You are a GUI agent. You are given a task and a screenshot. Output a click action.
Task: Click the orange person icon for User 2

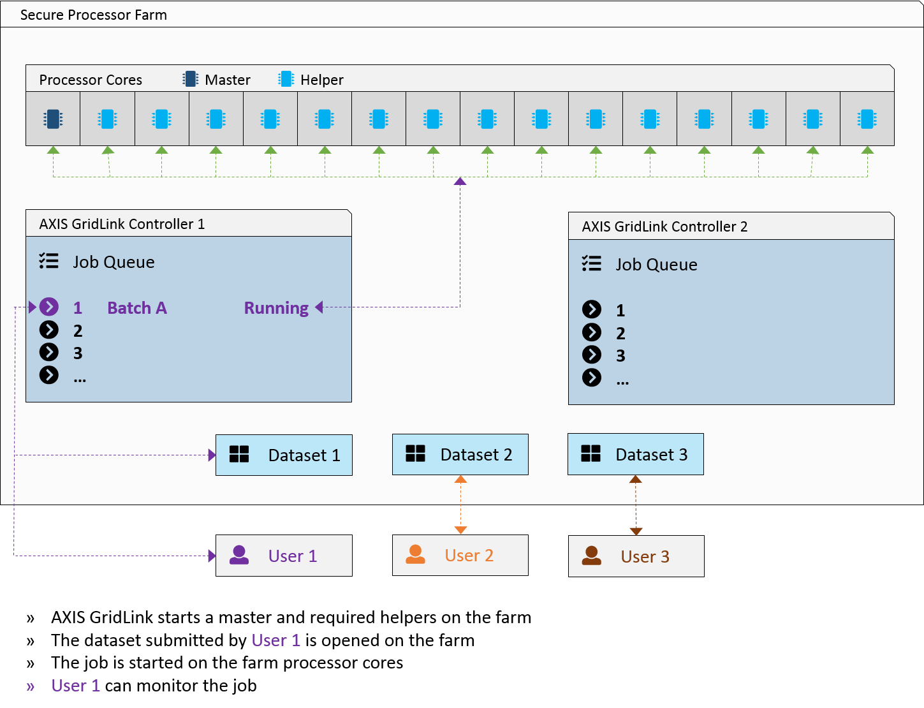tap(416, 554)
